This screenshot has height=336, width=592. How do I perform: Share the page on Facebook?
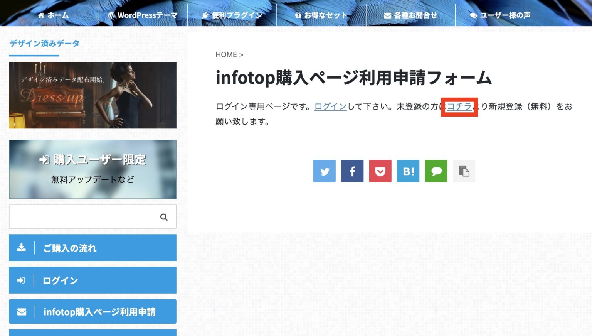352,171
